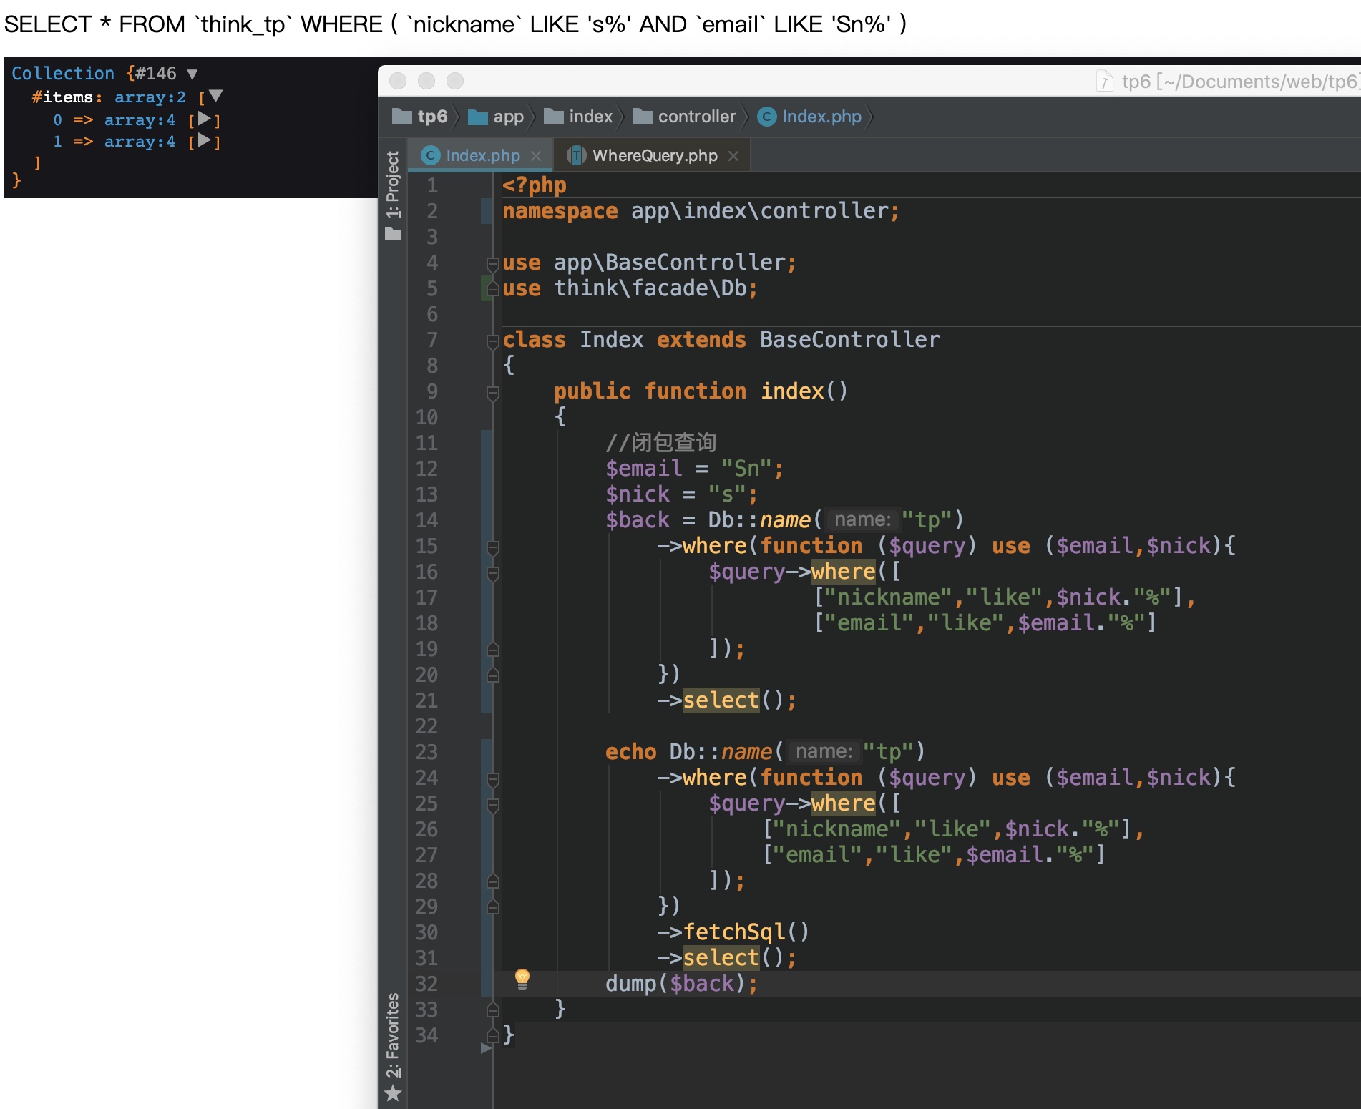Fold the use imports at line 4
Screen dimensions: 1361x1109
click(x=492, y=265)
